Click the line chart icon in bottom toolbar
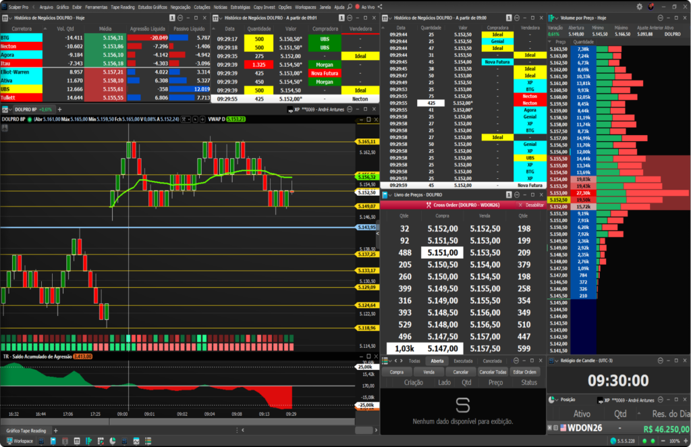 136,441
